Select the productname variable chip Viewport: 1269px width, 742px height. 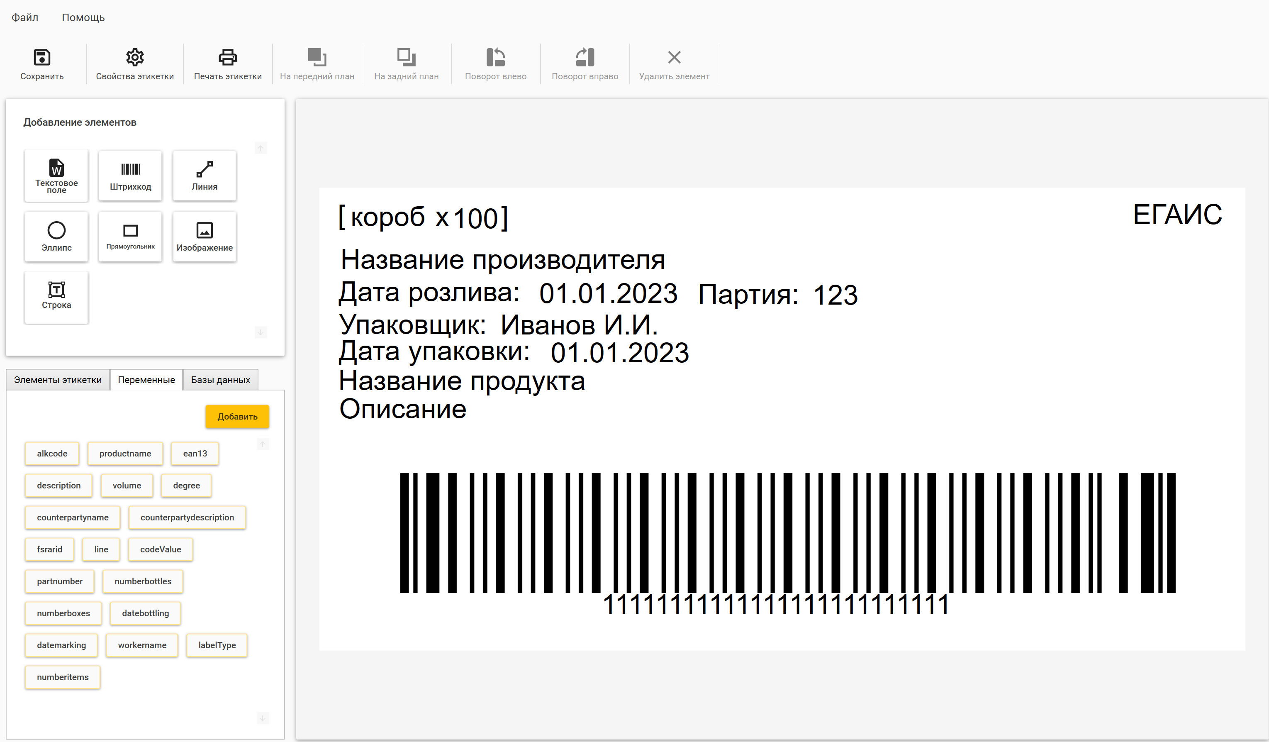125,453
